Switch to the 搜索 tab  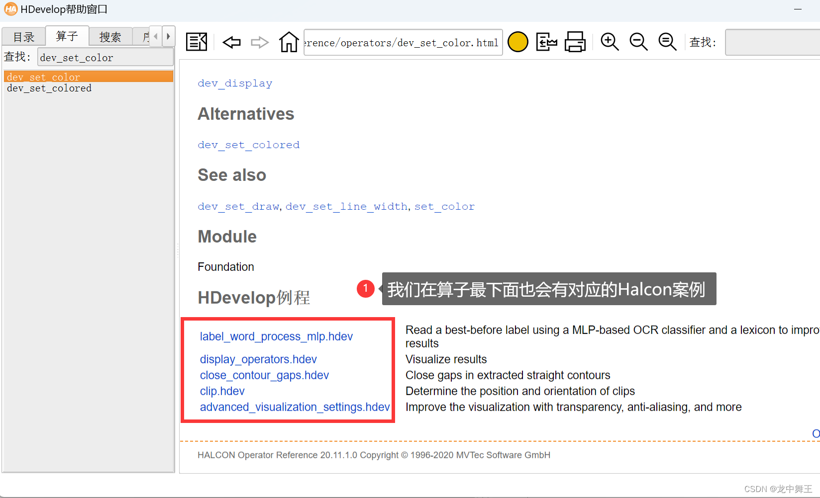coord(110,37)
